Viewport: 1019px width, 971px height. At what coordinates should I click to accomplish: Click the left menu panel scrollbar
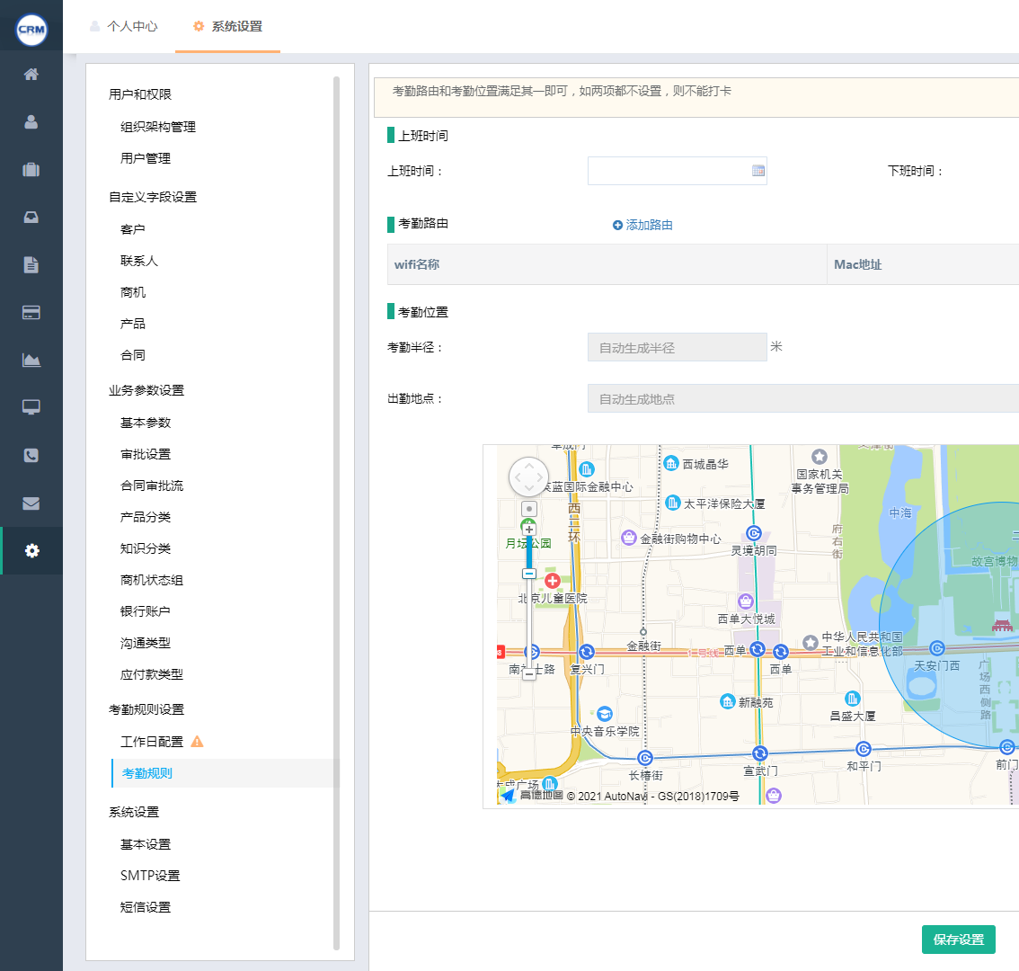(x=337, y=513)
